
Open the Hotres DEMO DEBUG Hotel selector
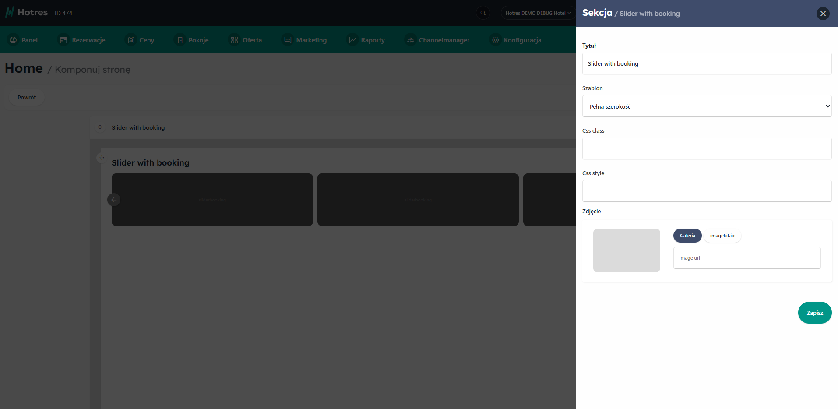click(538, 13)
